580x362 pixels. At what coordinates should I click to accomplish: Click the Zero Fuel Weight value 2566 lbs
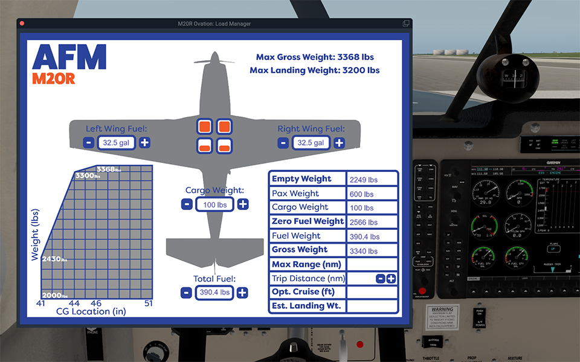364,223
